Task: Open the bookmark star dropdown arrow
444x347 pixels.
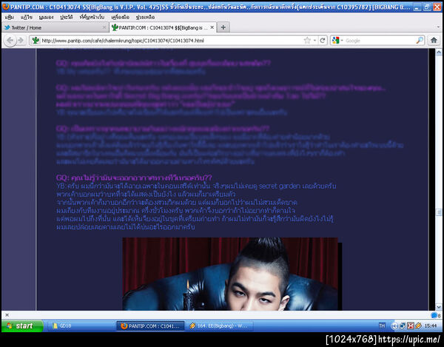Action: point(315,41)
